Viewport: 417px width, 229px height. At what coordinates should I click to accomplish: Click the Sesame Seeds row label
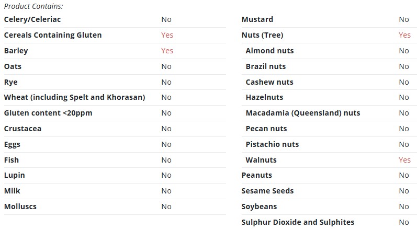pos(267,191)
